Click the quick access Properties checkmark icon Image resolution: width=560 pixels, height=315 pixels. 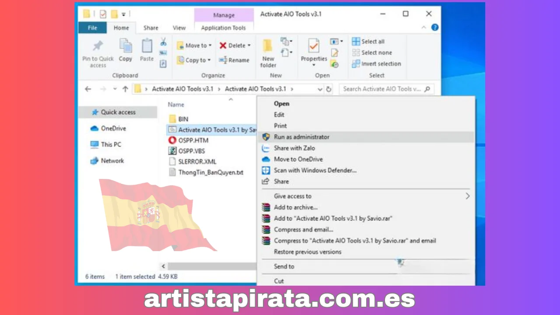tap(103, 14)
